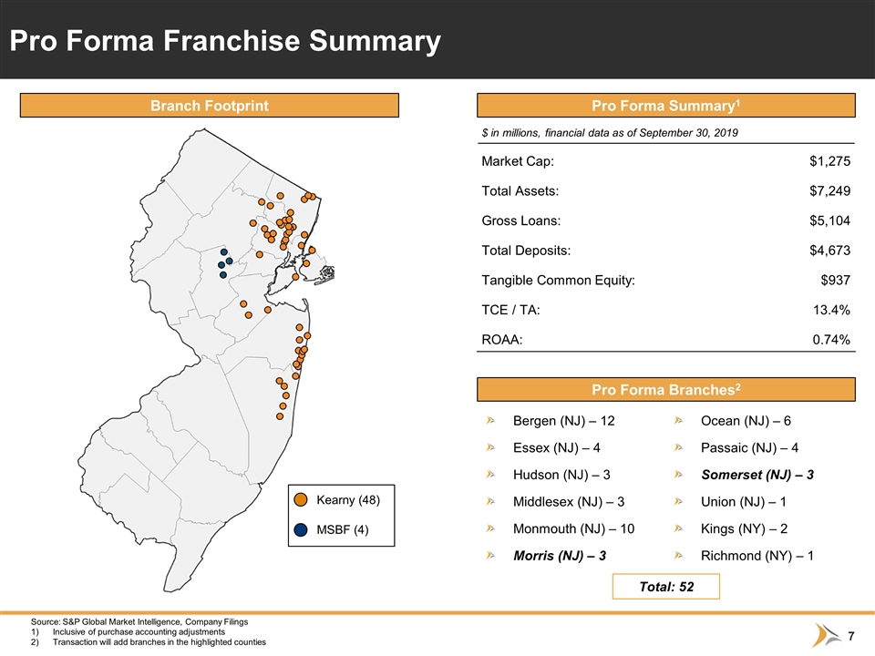Select the $5,104 gross loans value
This screenshot has width=875, height=656.
(x=829, y=220)
